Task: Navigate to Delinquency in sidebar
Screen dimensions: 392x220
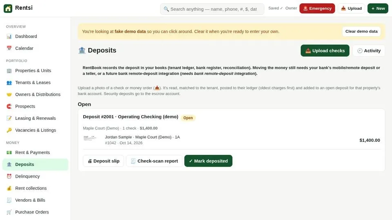Action: coord(35,176)
